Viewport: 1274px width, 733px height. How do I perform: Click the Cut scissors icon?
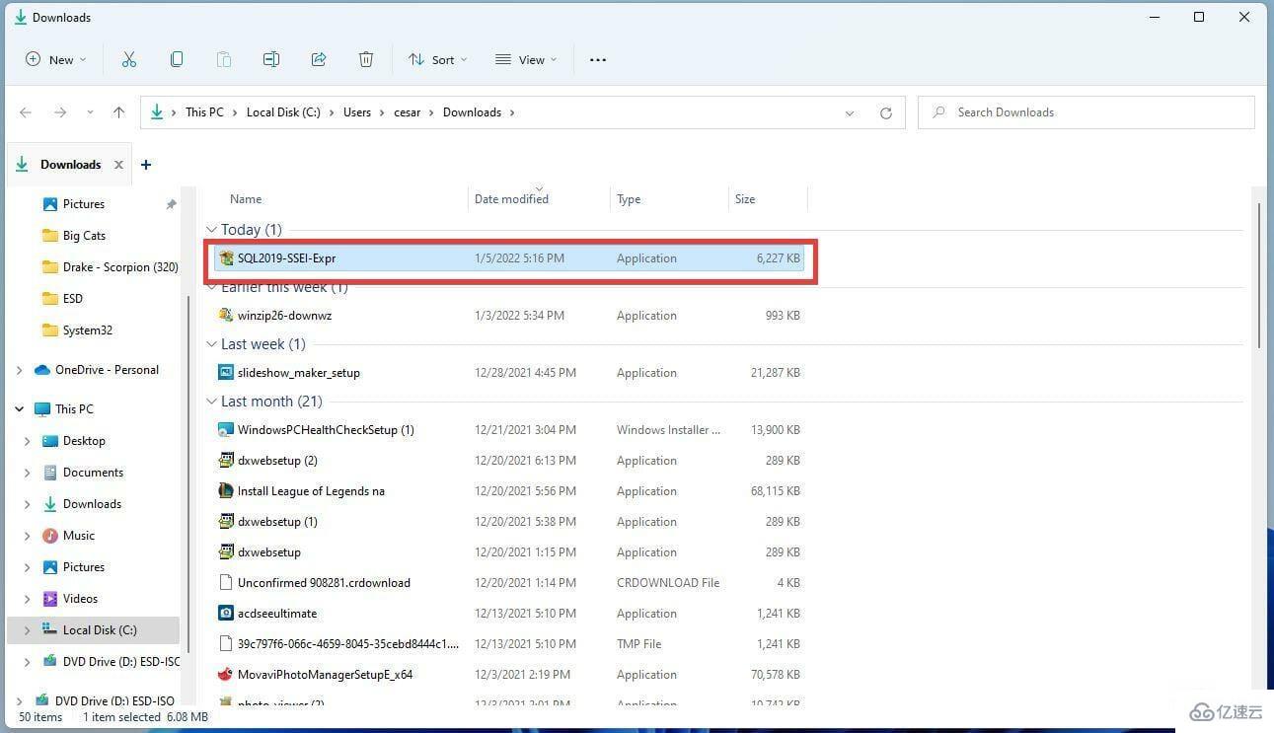129,59
